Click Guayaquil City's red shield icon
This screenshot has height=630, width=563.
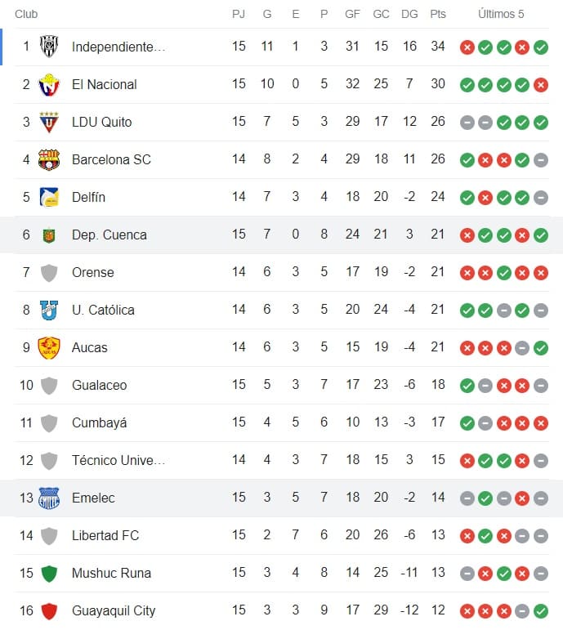tap(49, 610)
